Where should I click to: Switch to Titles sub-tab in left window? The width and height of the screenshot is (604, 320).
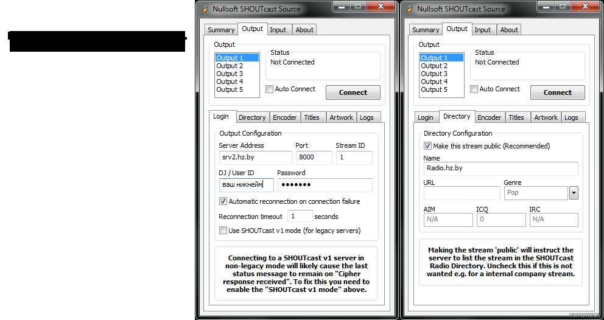point(312,117)
